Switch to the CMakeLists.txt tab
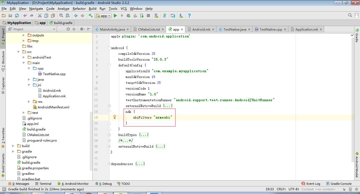Image resolution: width=360 pixels, height=194 pixels. [x=149, y=29]
